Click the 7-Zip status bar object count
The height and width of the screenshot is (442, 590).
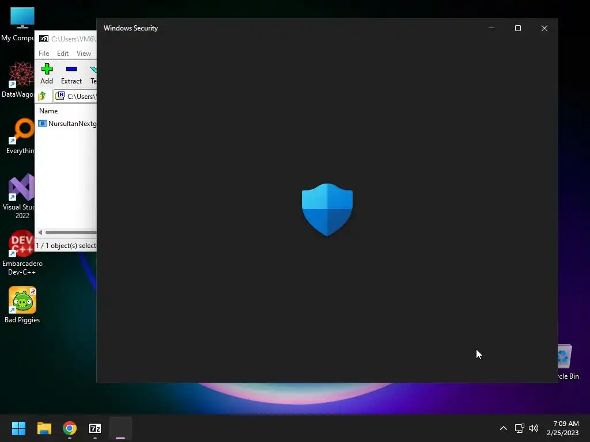[x=66, y=246]
